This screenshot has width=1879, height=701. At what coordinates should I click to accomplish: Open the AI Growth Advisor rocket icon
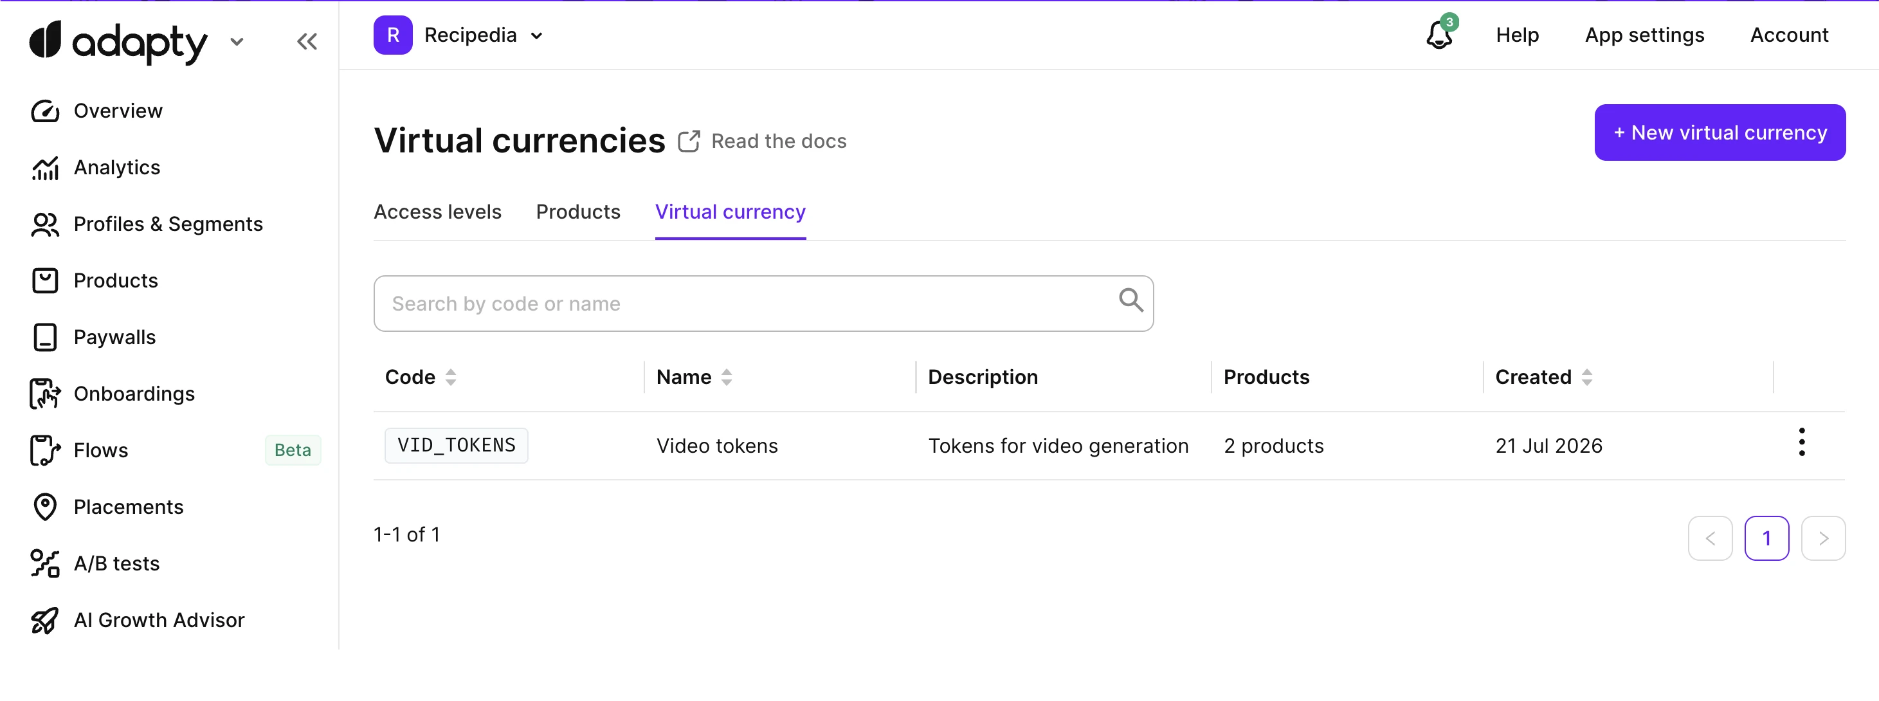(45, 620)
